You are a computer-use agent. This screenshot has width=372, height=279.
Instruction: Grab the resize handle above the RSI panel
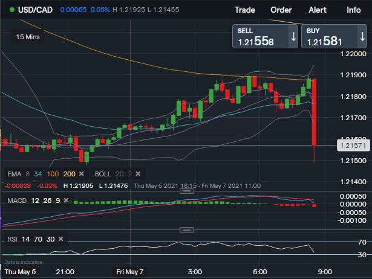[x=187, y=229]
